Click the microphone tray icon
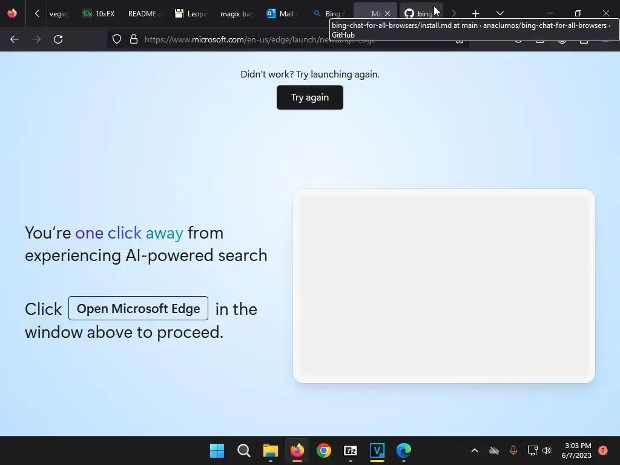Viewport: 620px width, 465px height. [x=513, y=450]
